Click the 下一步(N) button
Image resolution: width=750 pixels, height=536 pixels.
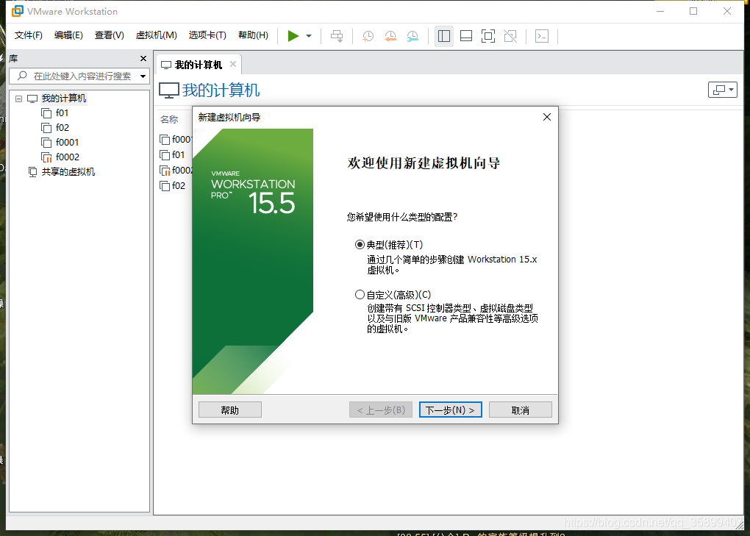pos(451,410)
